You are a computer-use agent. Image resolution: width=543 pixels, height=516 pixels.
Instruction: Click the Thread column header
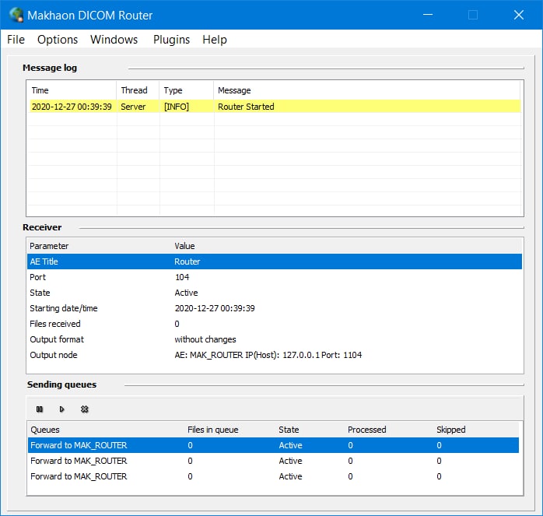click(x=138, y=90)
